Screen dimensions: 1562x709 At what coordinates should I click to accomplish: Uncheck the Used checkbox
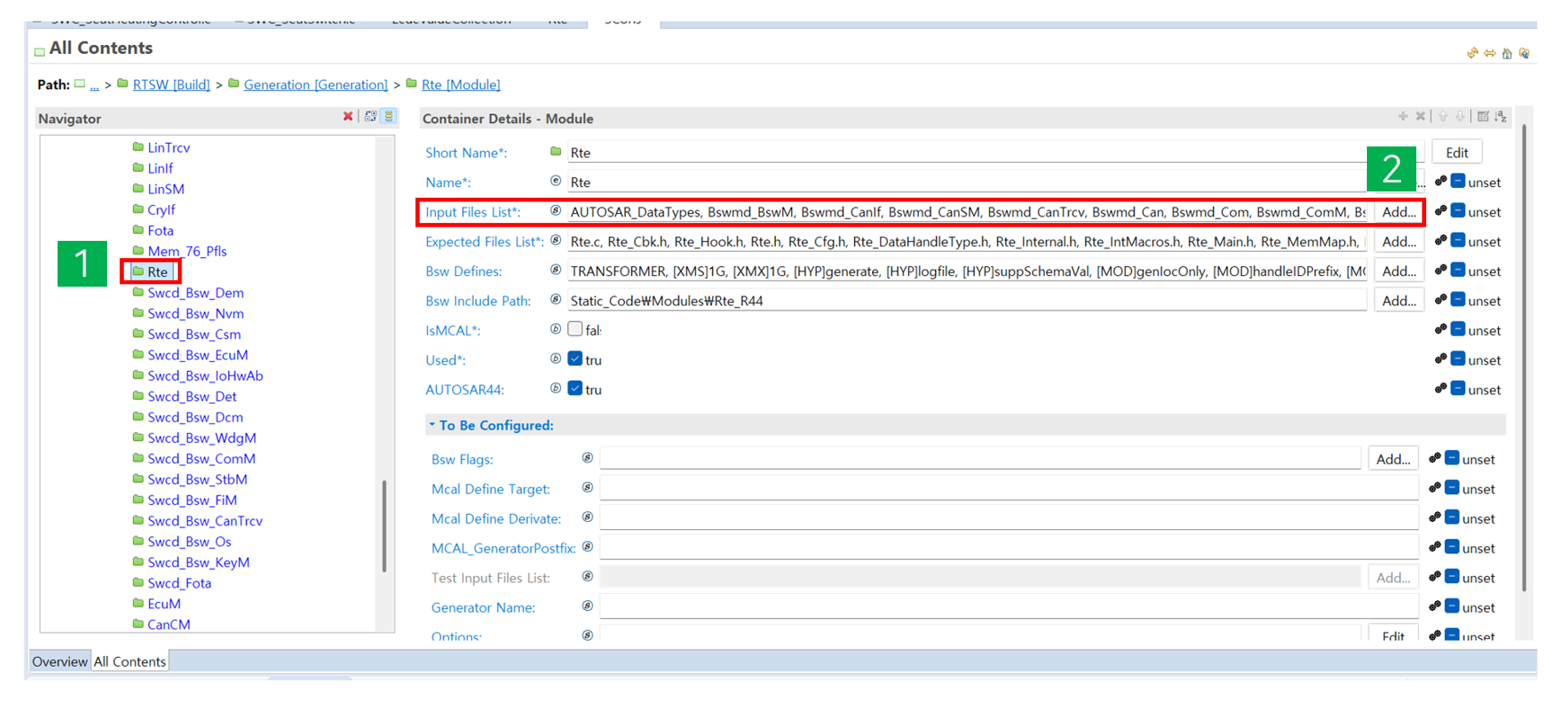576,359
